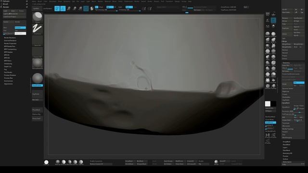The width and height of the screenshot is (308, 173).
Task: Expand the Antialiasing section
Action: pyautogui.click(x=8, y=64)
